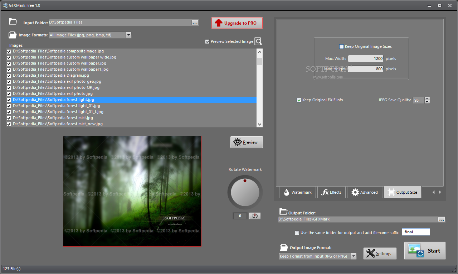The image size is (458, 274).
Task: Reset rotation with the icon beside the angle value
Action: point(254,216)
